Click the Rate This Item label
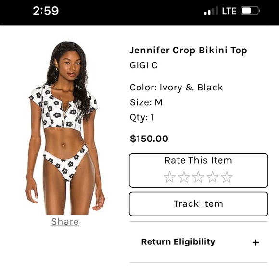The image size is (279, 279). [x=199, y=160]
